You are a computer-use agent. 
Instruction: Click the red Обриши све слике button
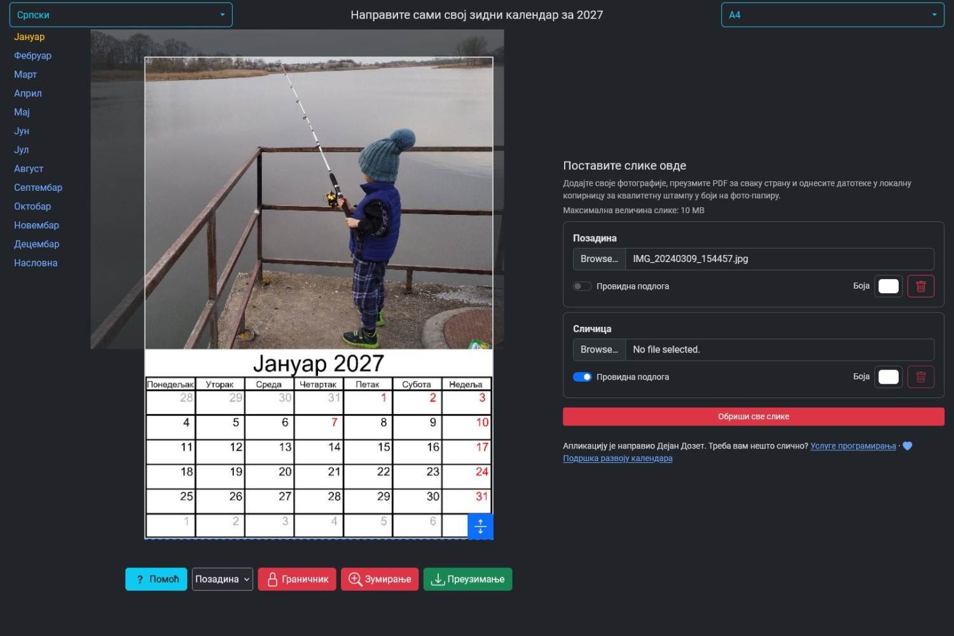pyautogui.click(x=754, y=417)
